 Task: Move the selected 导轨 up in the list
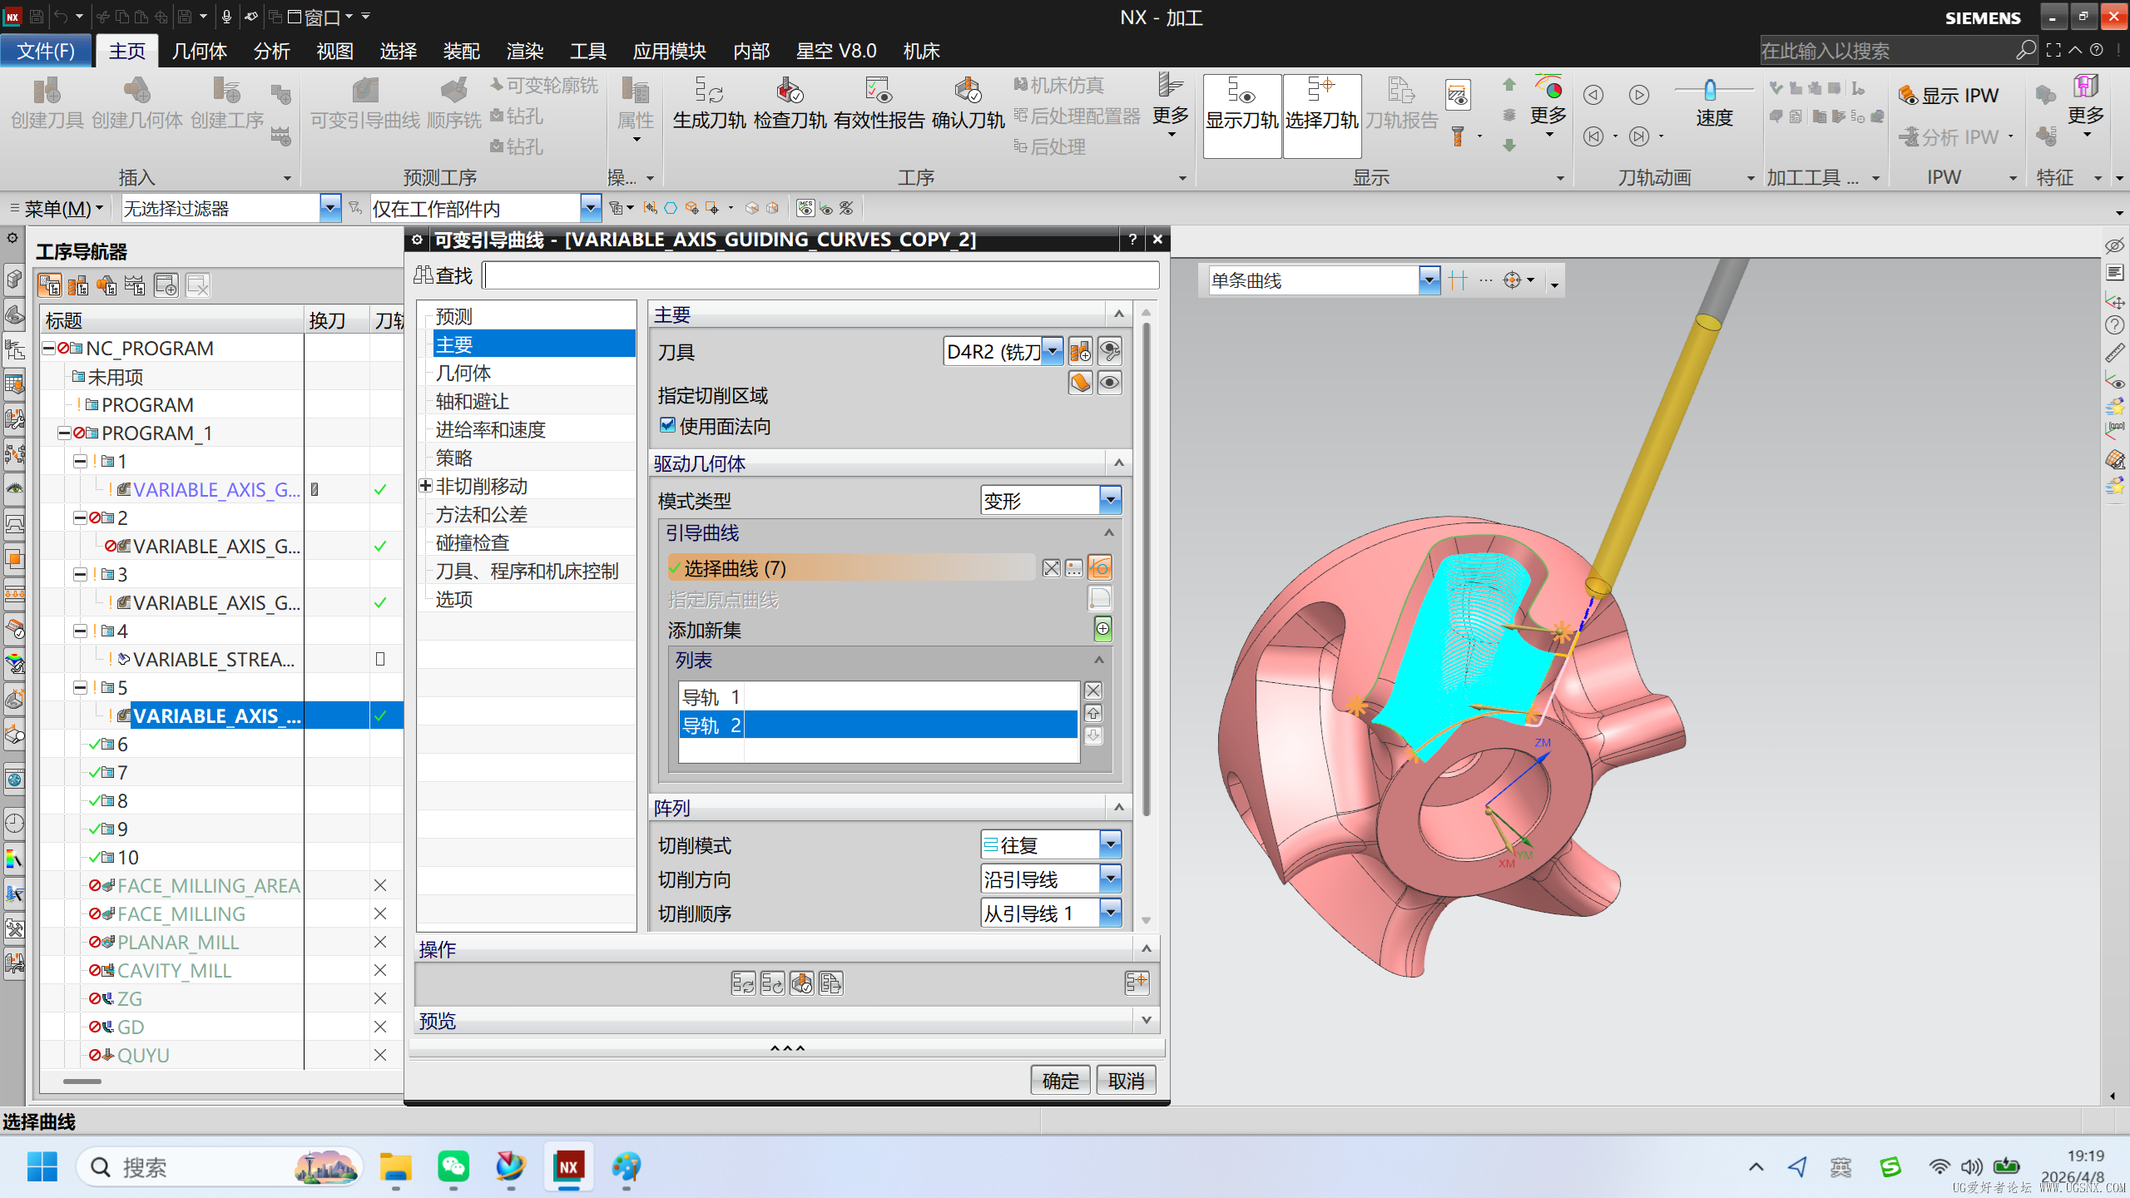[1093, 713]
